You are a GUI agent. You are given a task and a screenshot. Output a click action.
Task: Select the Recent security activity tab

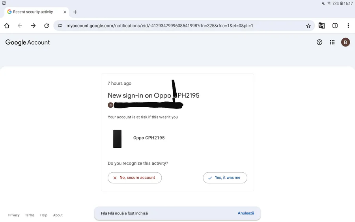click(33, 12)
